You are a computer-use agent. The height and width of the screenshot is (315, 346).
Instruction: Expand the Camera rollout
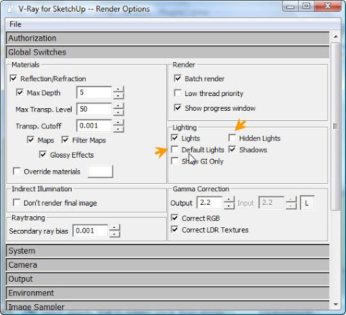tap(168, 265)
